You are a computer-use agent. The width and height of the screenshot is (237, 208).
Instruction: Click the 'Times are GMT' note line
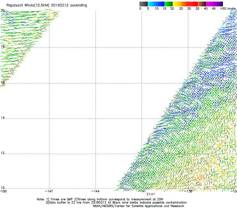pos(100,199)
